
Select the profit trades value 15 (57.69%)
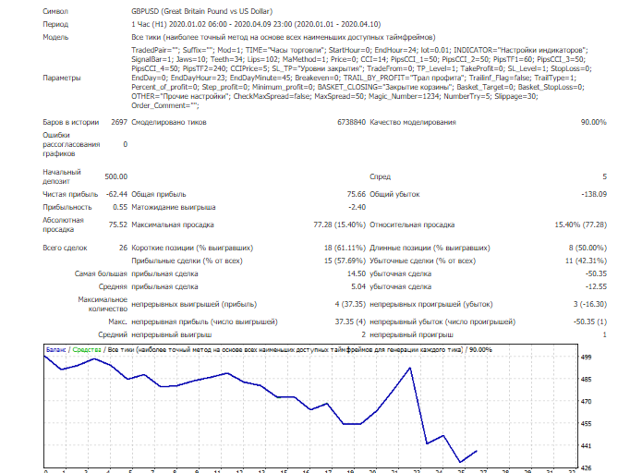click(345, 261)
